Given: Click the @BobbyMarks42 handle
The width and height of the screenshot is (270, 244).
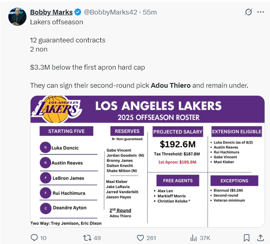Looking at the screenshot, I should pyautogui.click(x=111, y=12).
